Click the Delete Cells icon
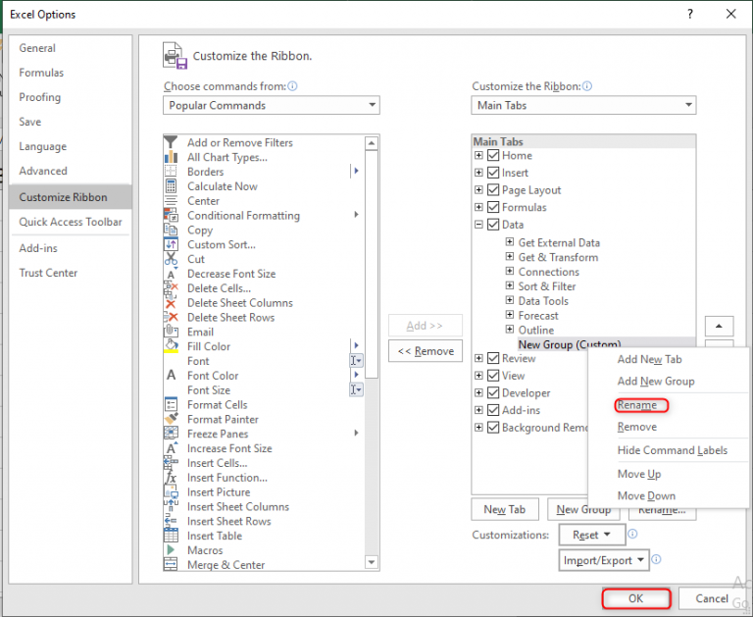 [171, 288]
